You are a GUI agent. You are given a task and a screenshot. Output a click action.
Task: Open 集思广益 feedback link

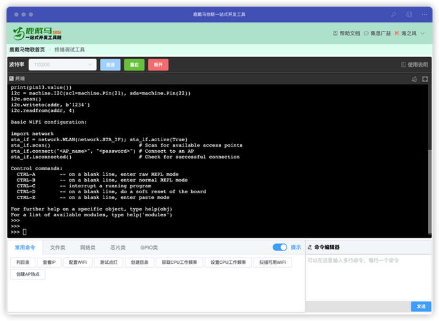[377, 33]
